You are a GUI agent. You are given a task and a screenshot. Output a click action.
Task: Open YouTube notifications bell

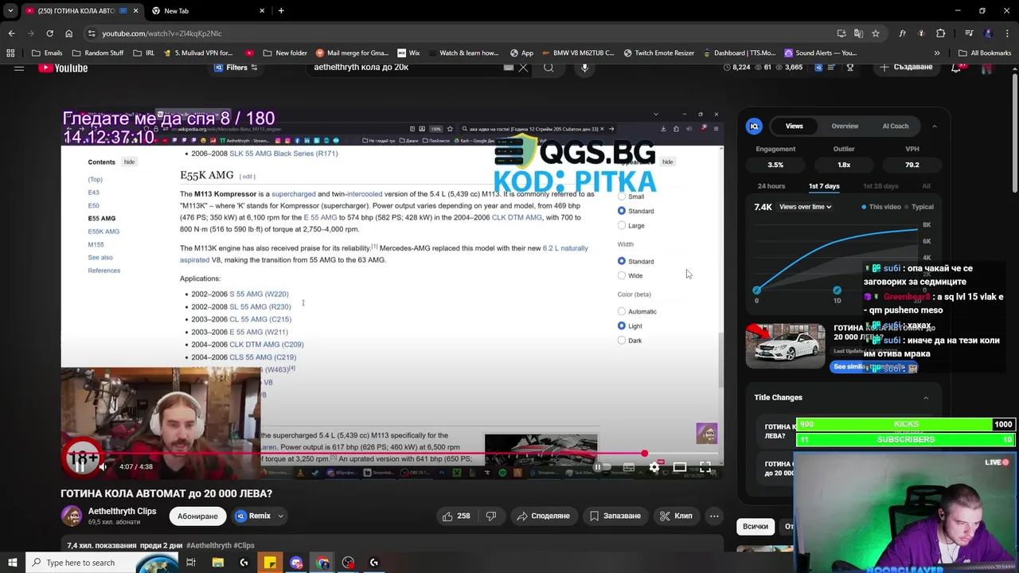click(956, 68)
